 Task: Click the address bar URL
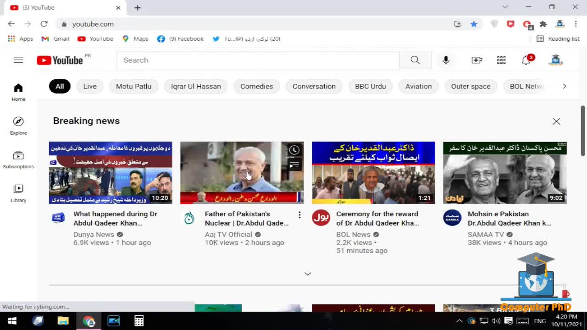click(x=93, y=24)
